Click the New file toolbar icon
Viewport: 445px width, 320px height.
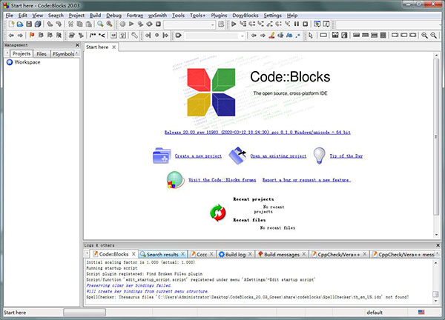[11, 24]
